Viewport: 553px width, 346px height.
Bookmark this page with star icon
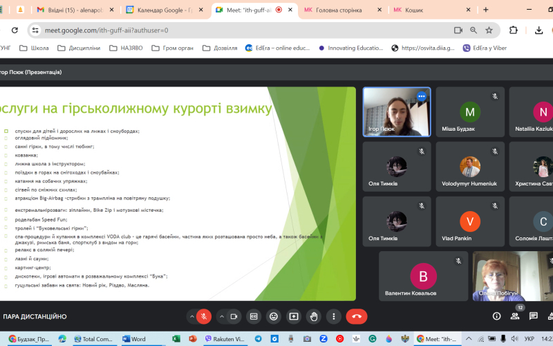coord(489,30)
